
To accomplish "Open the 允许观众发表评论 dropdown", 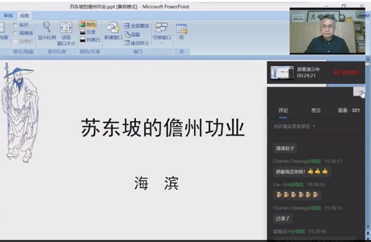I will point(294,126).
